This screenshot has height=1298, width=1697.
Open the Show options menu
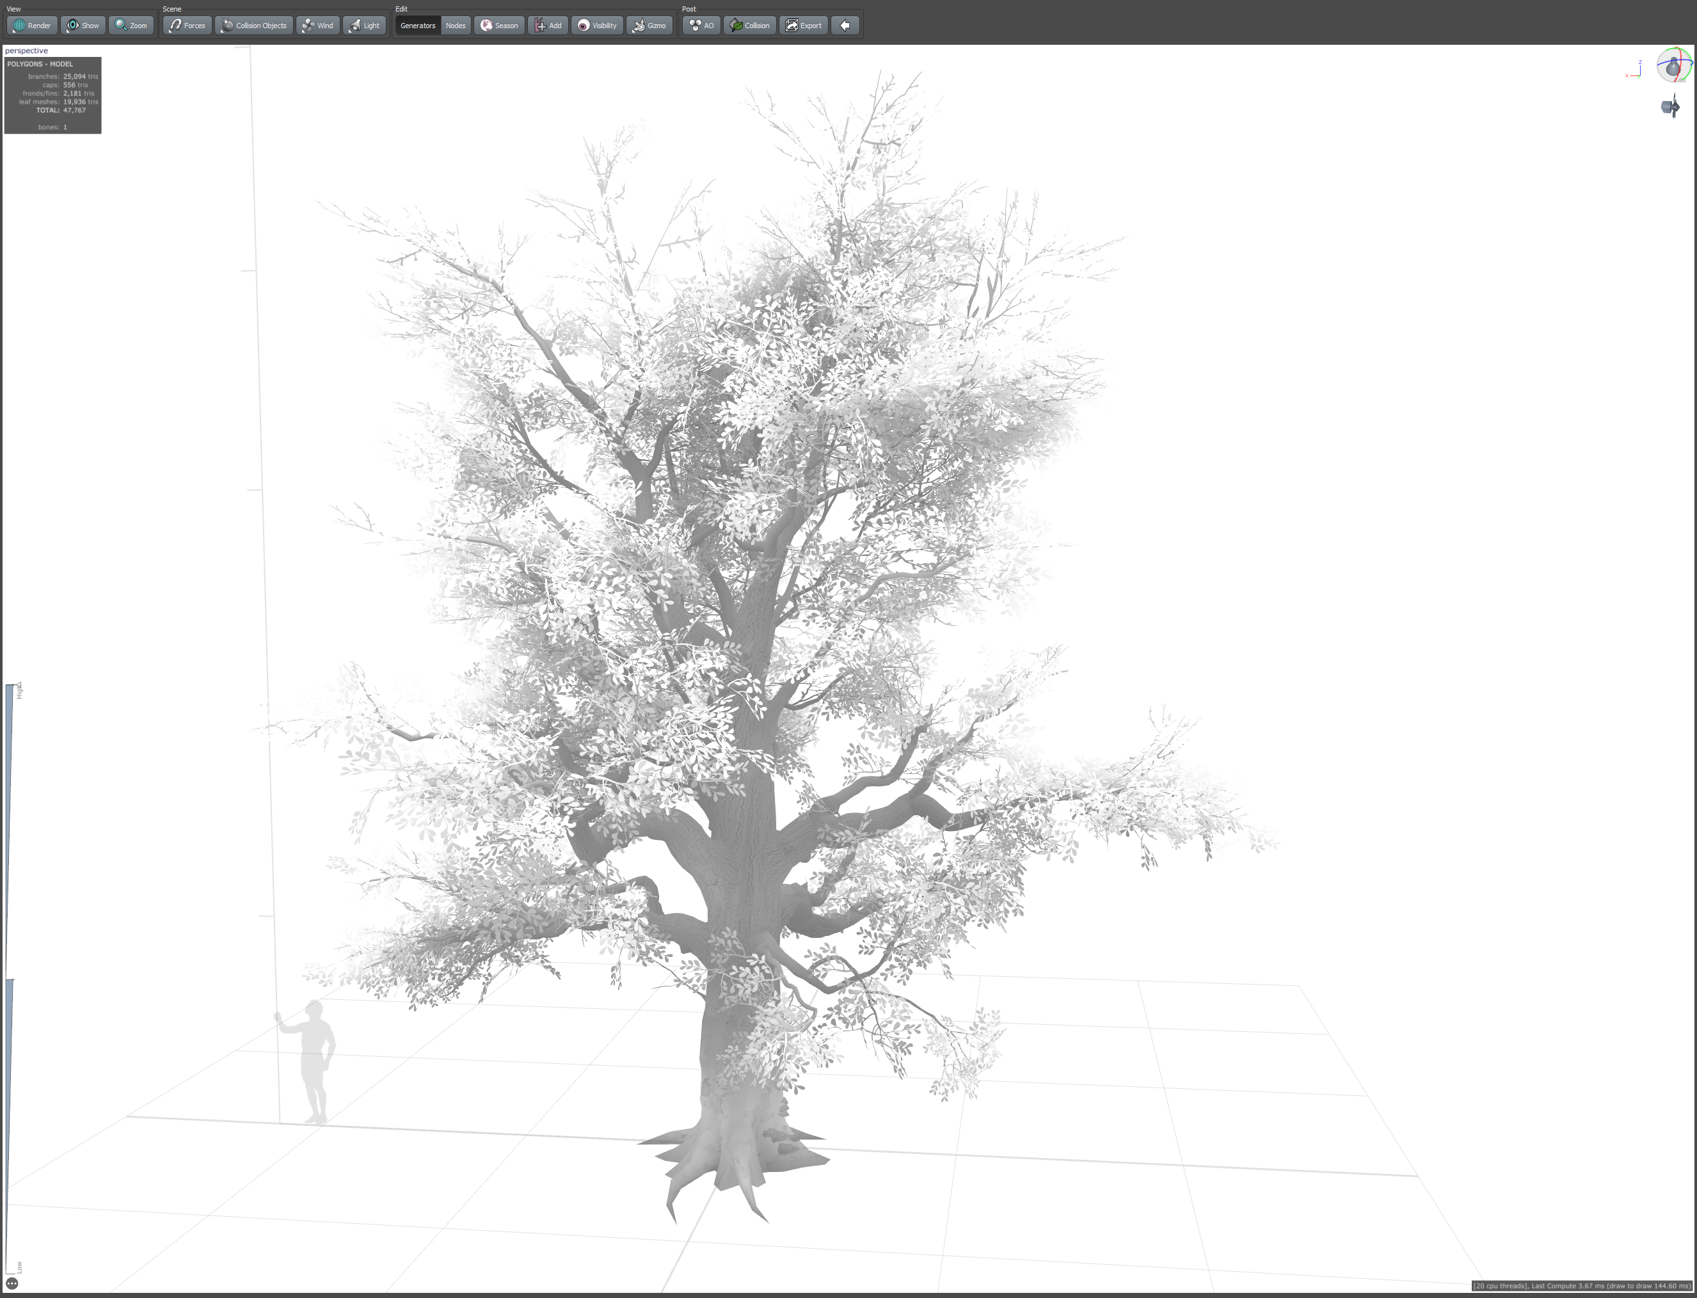tap(83, 26)
